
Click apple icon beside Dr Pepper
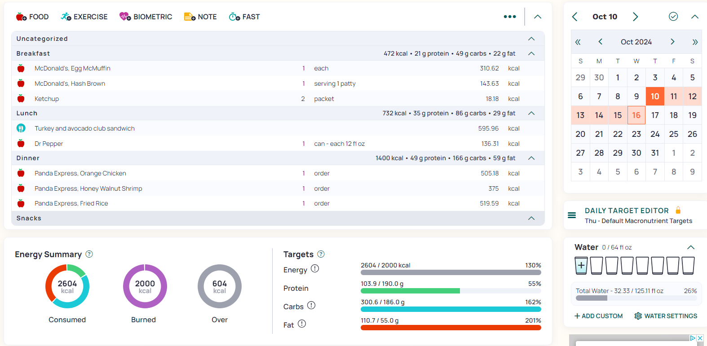coord(21,144)
